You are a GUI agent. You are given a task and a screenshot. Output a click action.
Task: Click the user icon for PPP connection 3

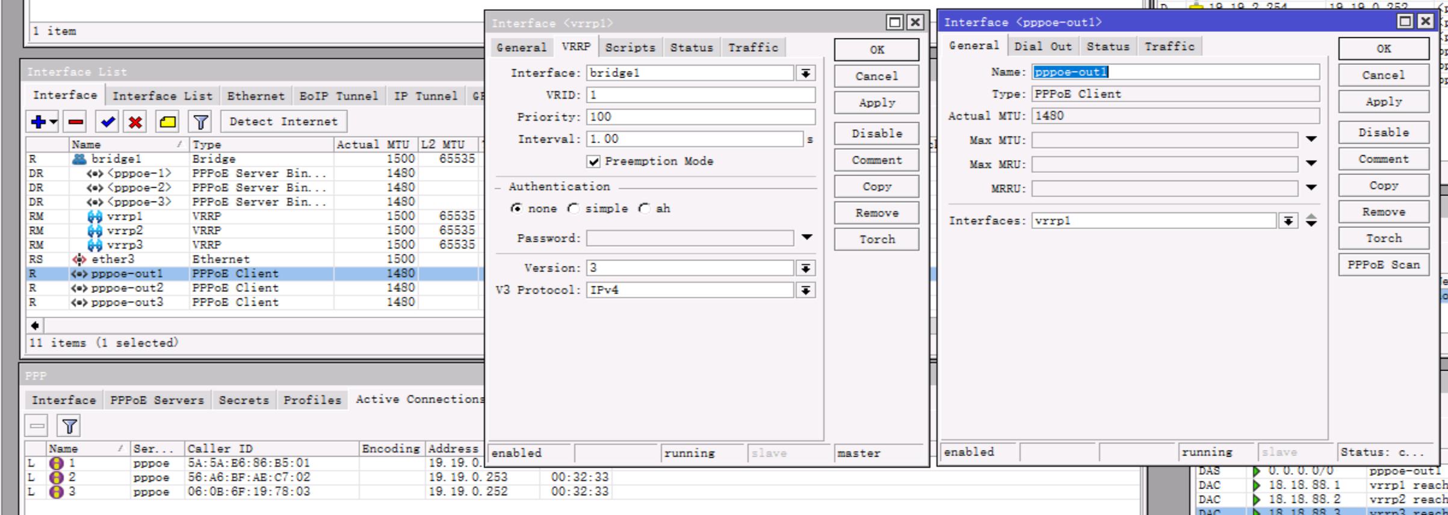click(x=56, y=492)
